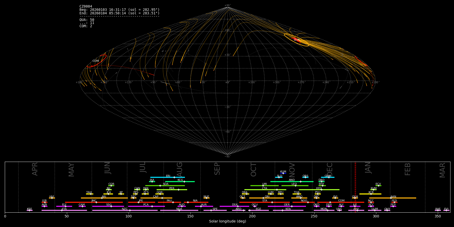Click the QUA marker in the timeline
This screenshot has width=454, height=227.
tap(355, 198)
